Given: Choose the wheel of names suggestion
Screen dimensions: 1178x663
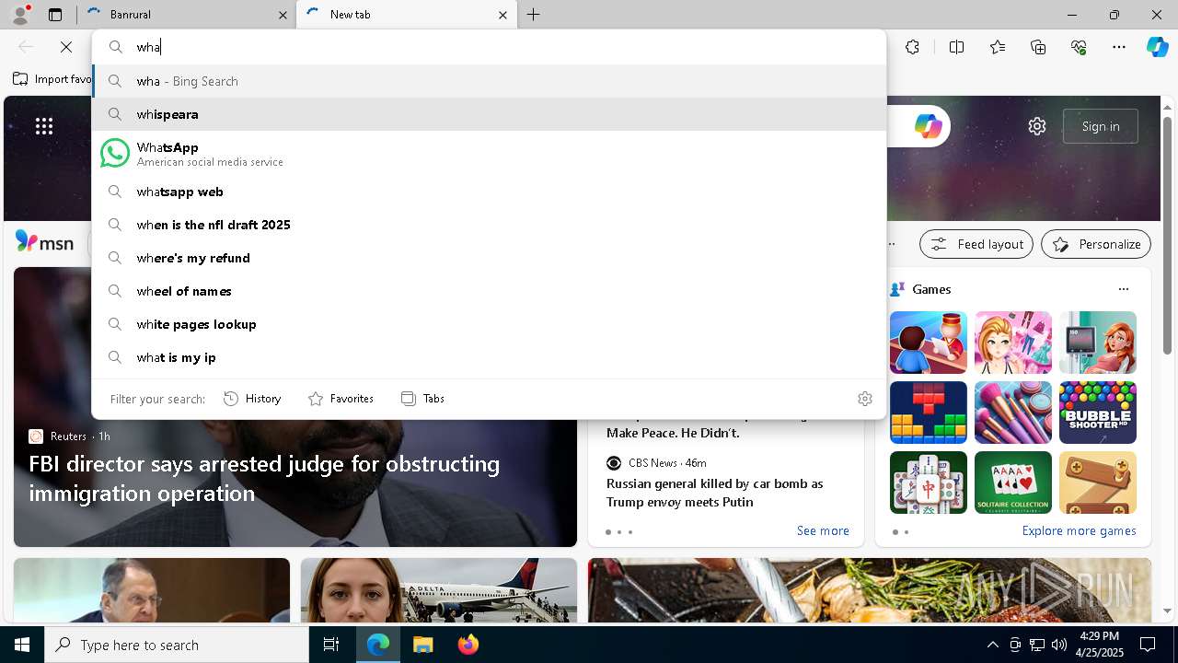Looking at the screenshot, I should coord(489,291).
